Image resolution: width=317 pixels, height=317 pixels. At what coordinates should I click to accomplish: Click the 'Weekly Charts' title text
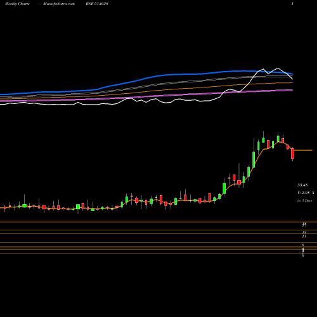(x=17, y=4)
